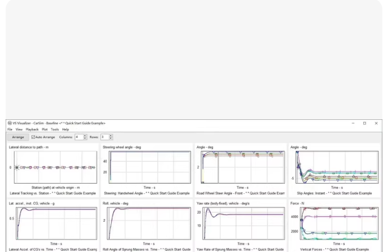Click the 'Yaw rate (body-fixed), vehicle - deg/s' label
The height and width of the screenshot is (252, 388).
[223, 203]
